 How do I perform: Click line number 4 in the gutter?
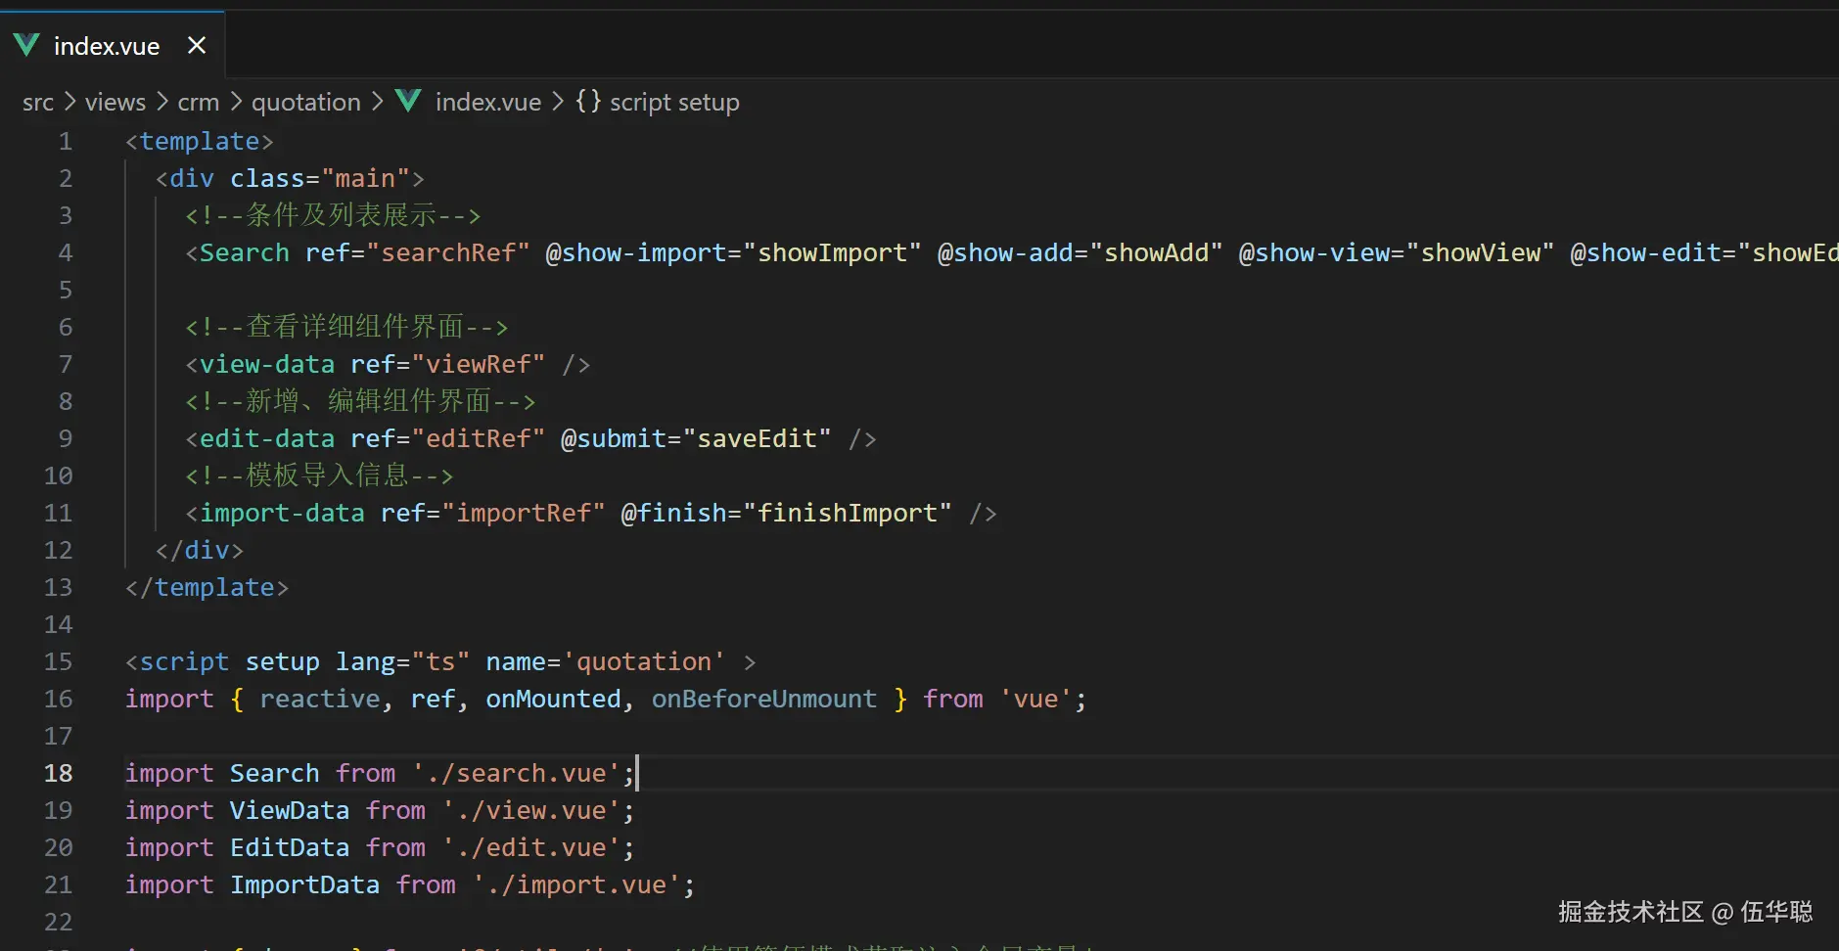point(66,253)
